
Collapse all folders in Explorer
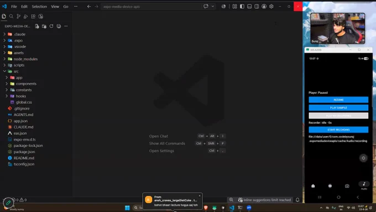(x=59, y=26)
